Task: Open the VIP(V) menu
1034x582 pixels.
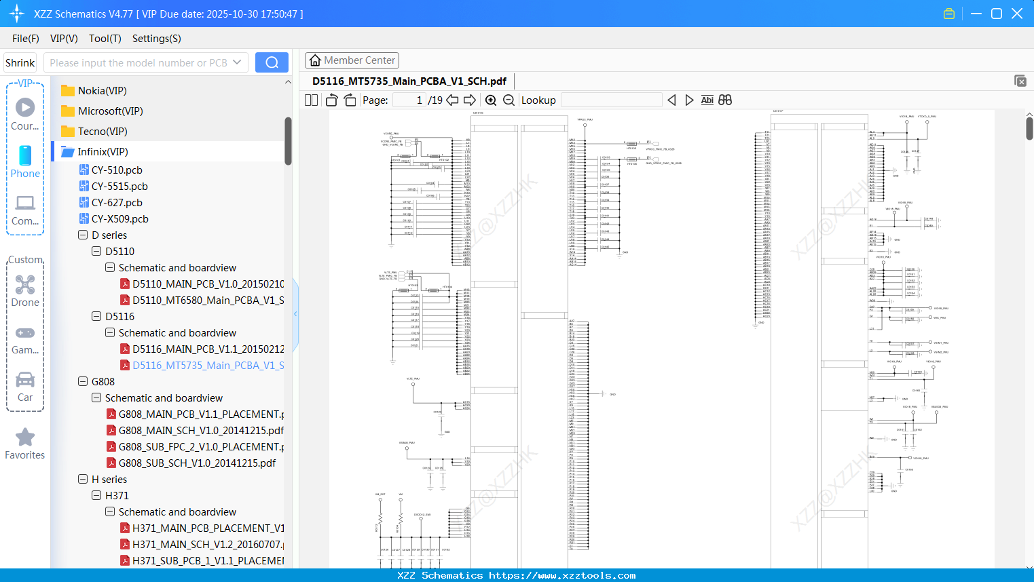Action: [x=64, y=39]
